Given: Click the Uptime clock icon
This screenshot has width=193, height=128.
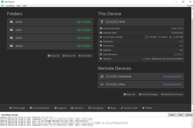Looking at the screenshot, I should (x=101, y=50).
